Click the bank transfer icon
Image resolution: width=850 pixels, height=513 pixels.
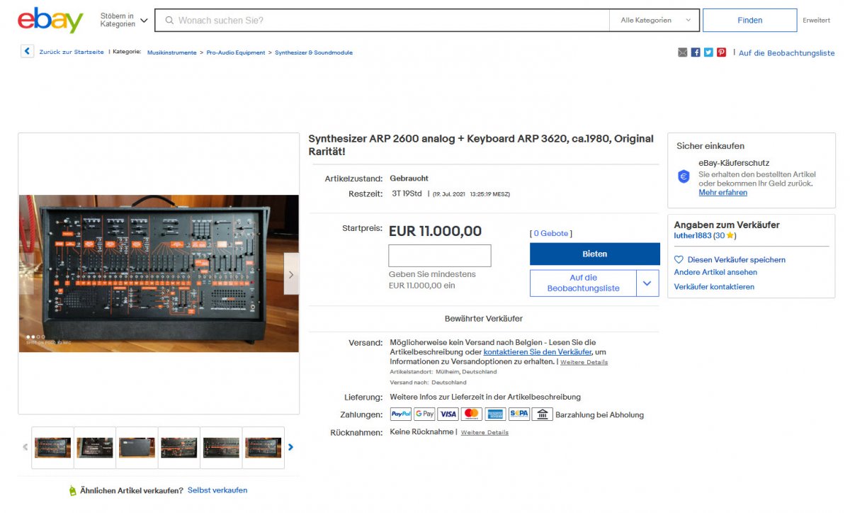pyautogui.click(x=543, y=415)
